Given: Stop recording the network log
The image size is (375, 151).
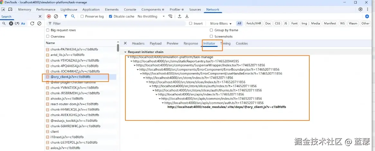Looking at the screenshot, I should [49, 16].
